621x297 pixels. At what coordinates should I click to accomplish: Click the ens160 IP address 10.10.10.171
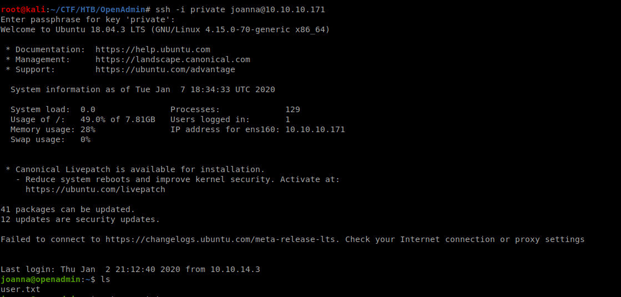point(315,129)
